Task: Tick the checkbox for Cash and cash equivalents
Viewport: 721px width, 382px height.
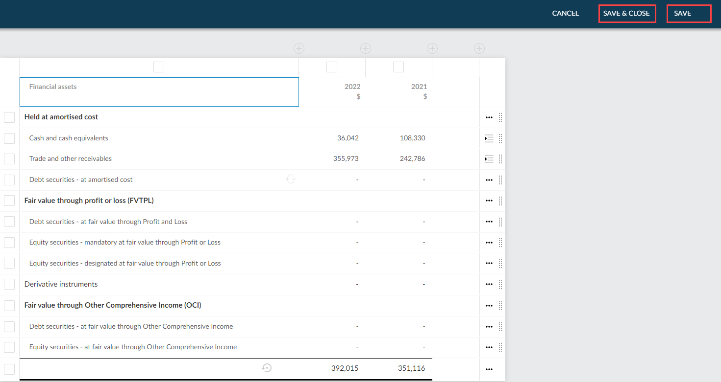Action: click(x=9, y=138)
